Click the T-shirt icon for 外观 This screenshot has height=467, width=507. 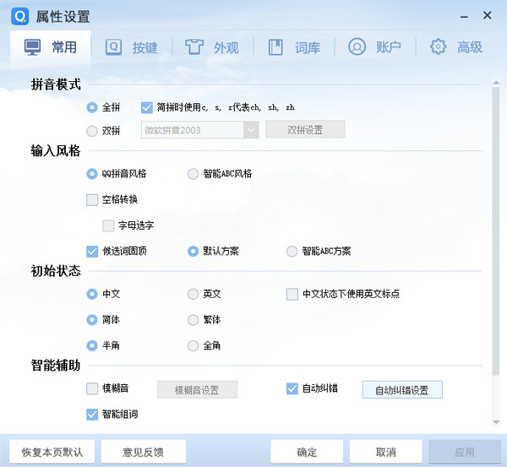tap(194, 47)
